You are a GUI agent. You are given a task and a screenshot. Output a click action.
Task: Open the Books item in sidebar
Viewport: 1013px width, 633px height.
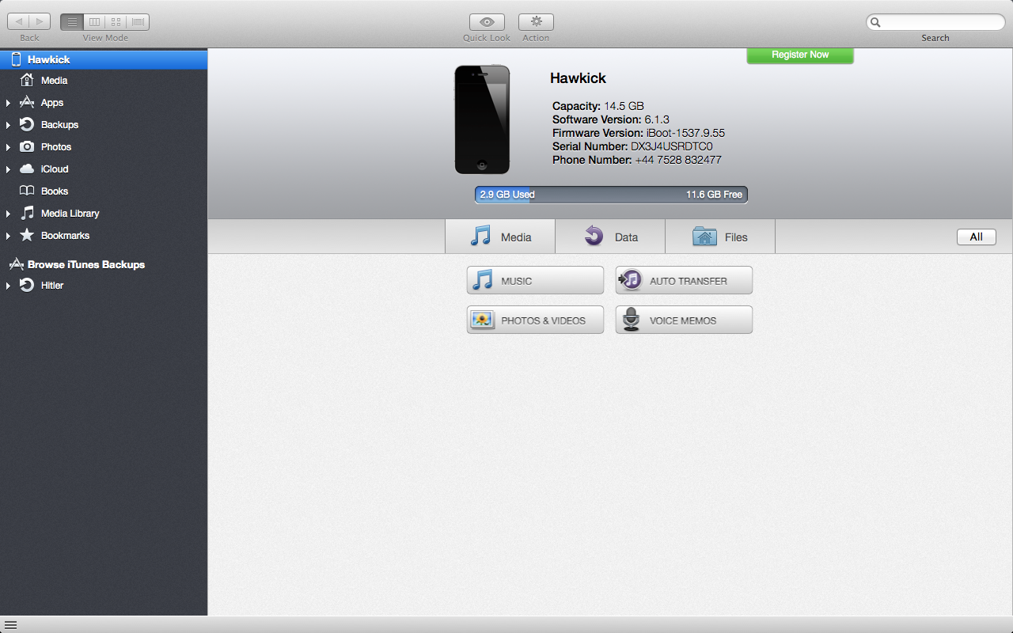tap(104, 191)
